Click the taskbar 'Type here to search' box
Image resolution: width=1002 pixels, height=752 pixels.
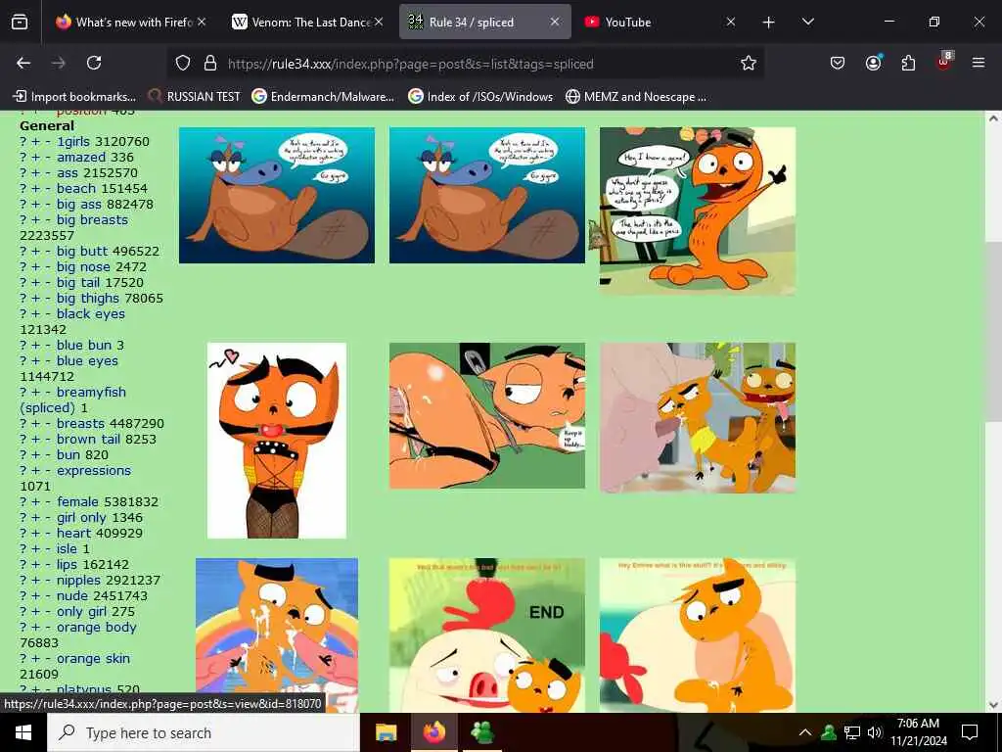point(204,732)
